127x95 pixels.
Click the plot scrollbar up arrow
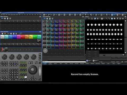point(125,21)
